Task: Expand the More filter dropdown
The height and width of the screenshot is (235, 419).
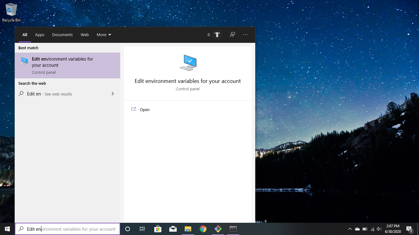Action: coord(104,35)
